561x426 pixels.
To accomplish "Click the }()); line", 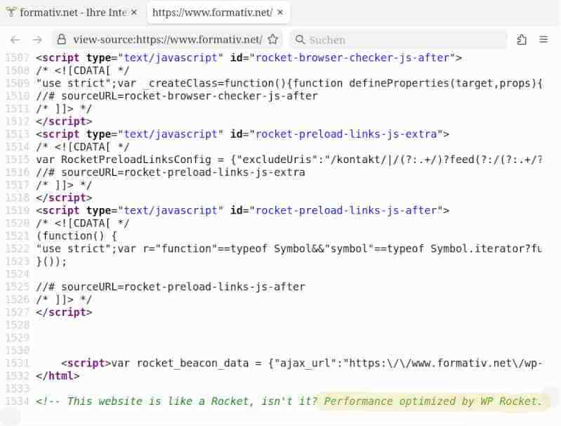I will pos(51,262).
